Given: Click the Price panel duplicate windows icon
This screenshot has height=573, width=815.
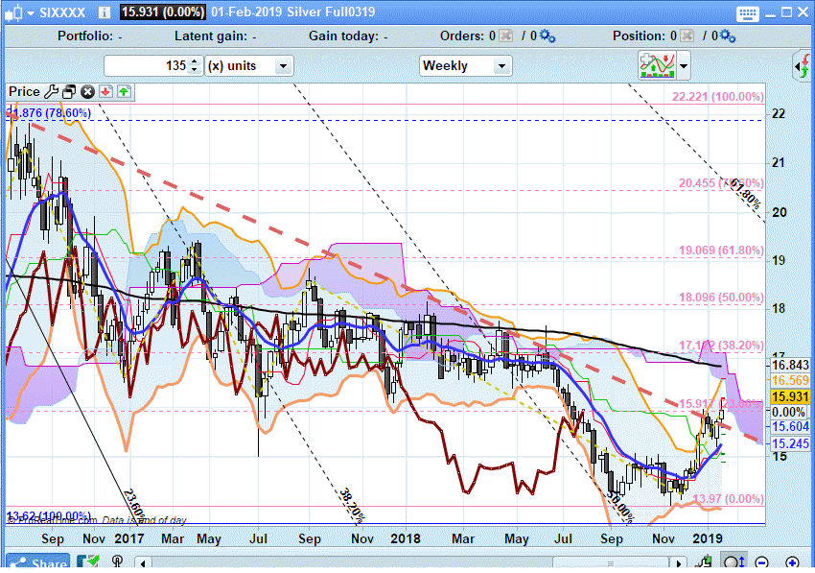Looking at the screenshot, I should point(69,92).
